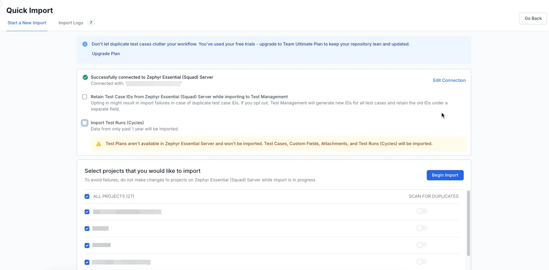Toggle scan for duplicates on fourth project
The width and height of the screenshot is (549, 270).
422,261
